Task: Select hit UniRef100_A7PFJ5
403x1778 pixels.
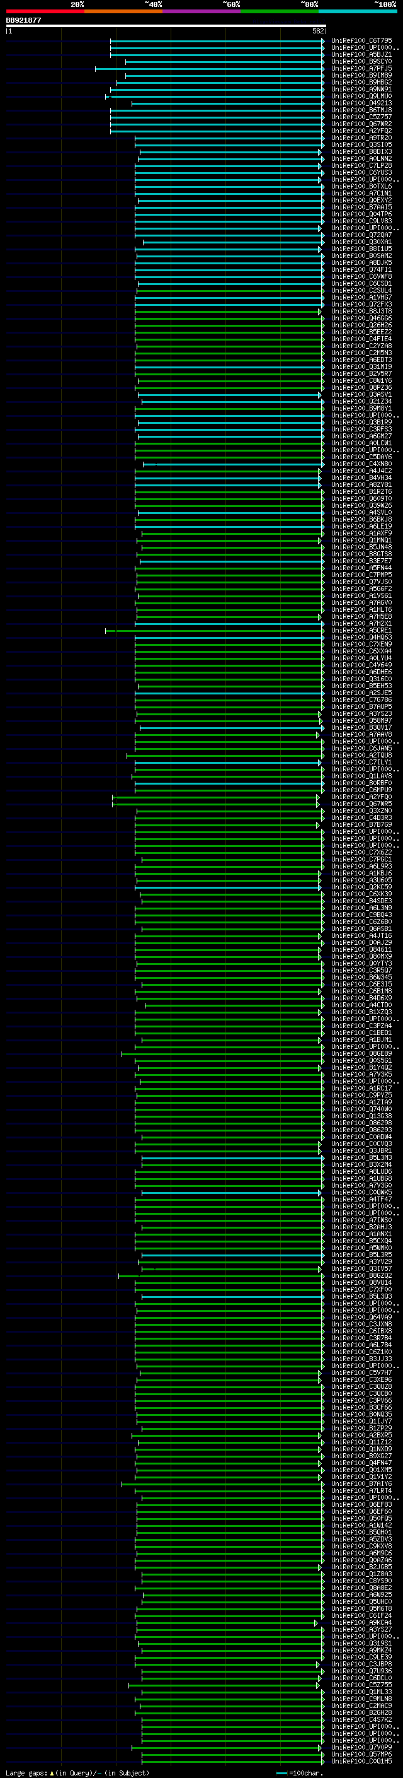Action: 361,68
